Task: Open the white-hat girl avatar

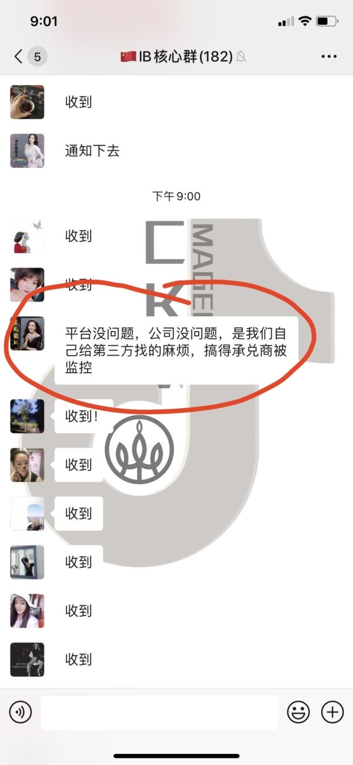Action: click(x=27, y=611)
